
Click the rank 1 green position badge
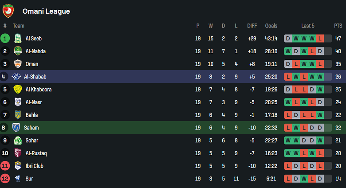pos(5,39)
